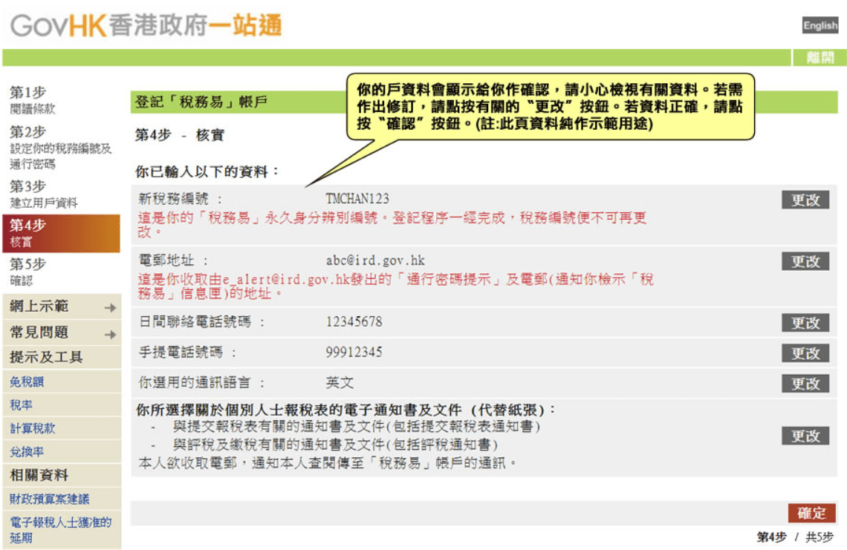Click the red 確定 button
This screenshot has height=550, width=847.
[811, 513]
